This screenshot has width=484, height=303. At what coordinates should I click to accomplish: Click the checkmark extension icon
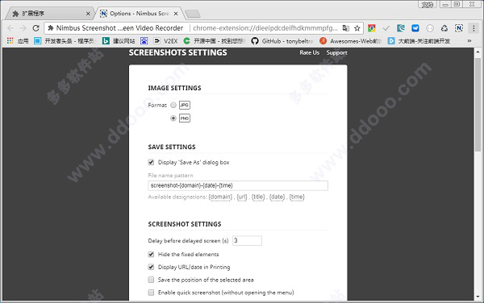pos(386,28)
